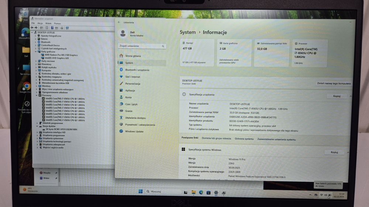Click Kopiuj for Specyfikacja systemu Windows
The height and width of the screenshot is (207, 369).
pos(334,152)
